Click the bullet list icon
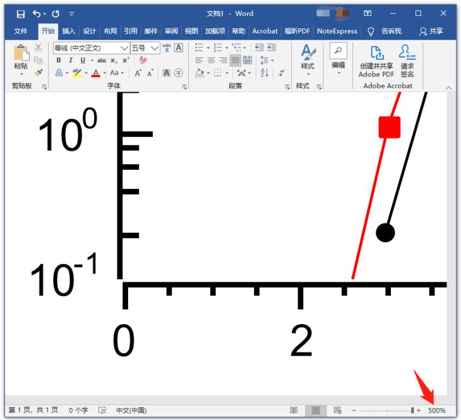The height and width of the screenshot is (420, 461). (x=200, y=47)
